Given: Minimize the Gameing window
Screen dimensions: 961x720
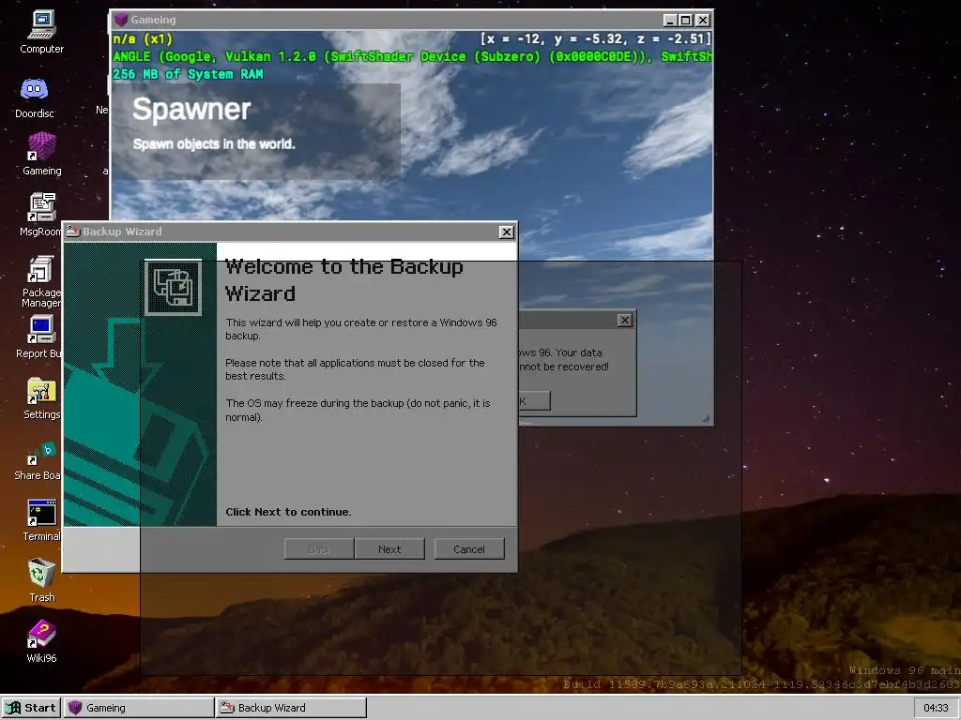Looking at the screenshot, I should pos(670,21).
